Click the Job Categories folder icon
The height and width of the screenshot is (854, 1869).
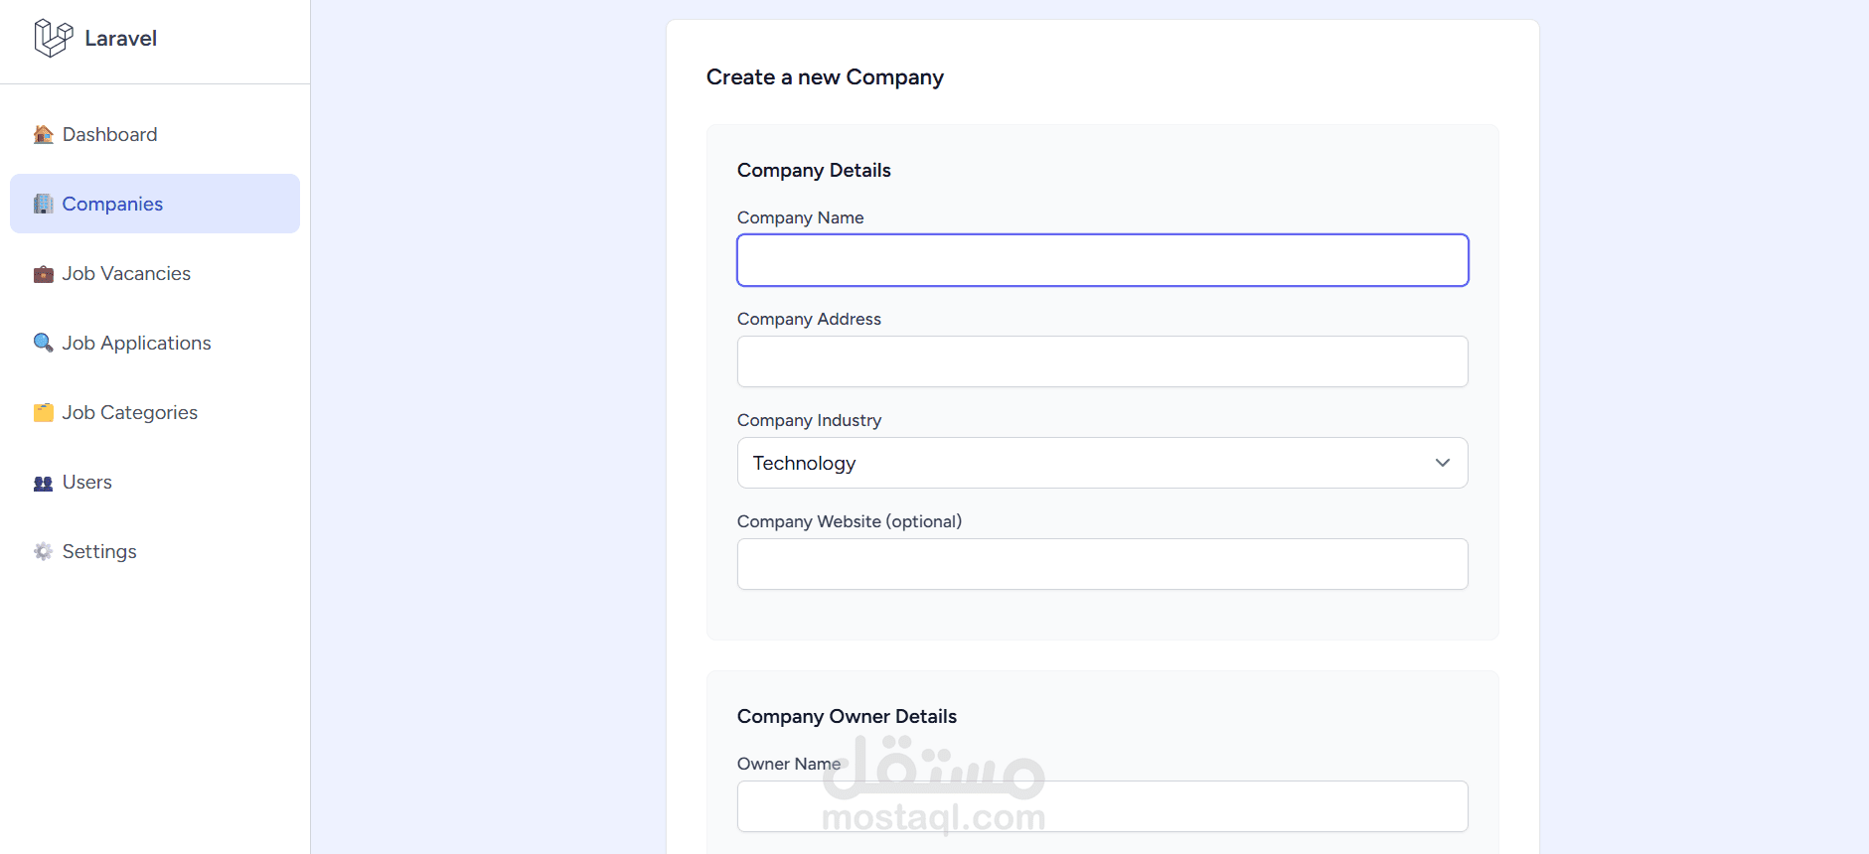(43, 413)
